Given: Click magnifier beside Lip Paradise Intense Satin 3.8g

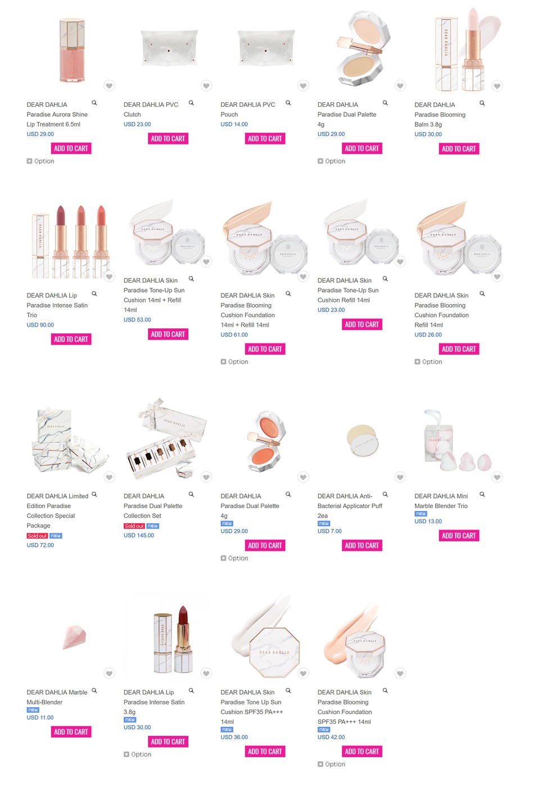Looking at the screenshot, I should [191, 691].
